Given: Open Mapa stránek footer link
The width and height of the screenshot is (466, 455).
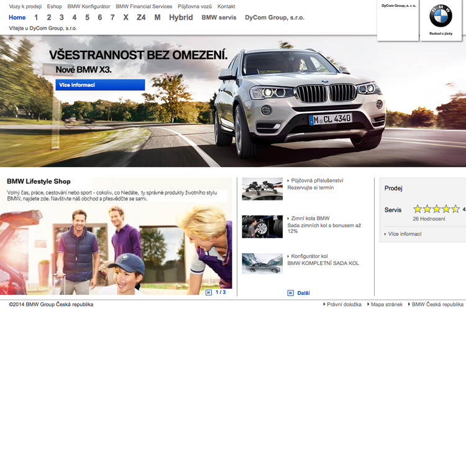Looking at the screenshot, I should coord(386,304).
